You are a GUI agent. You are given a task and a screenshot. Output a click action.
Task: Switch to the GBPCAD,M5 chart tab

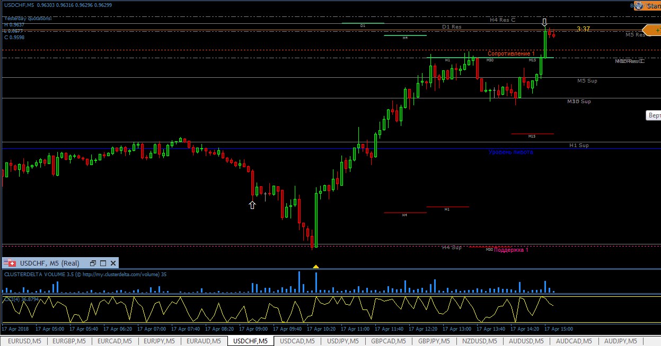pos(389,341)
